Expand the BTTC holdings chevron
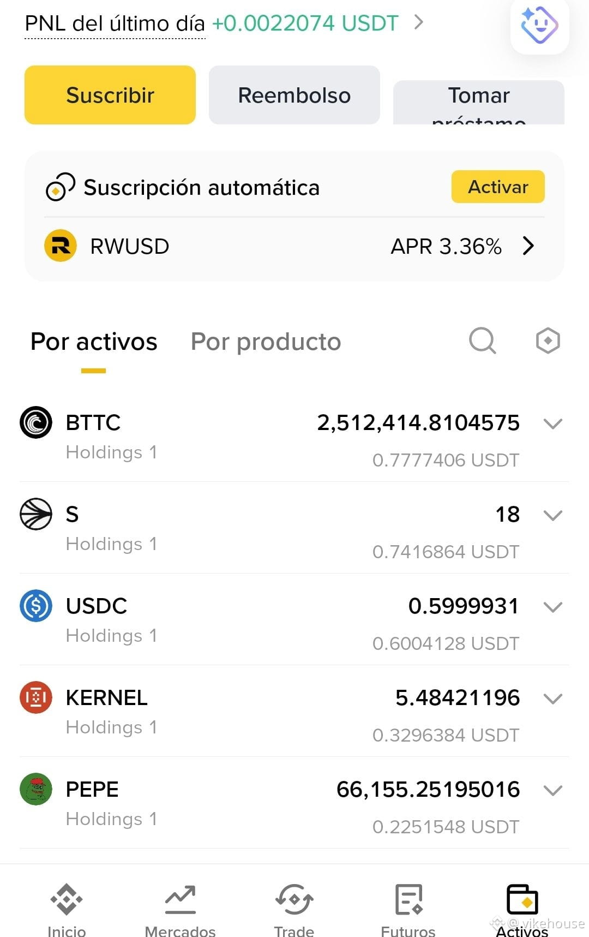The image size is (589, 937). point(553,423)
